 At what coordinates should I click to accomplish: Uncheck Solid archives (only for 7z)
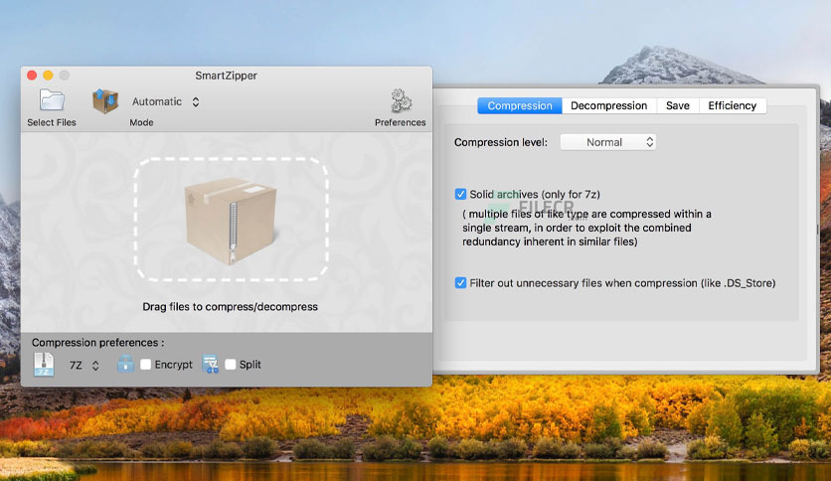click(460, 194)
